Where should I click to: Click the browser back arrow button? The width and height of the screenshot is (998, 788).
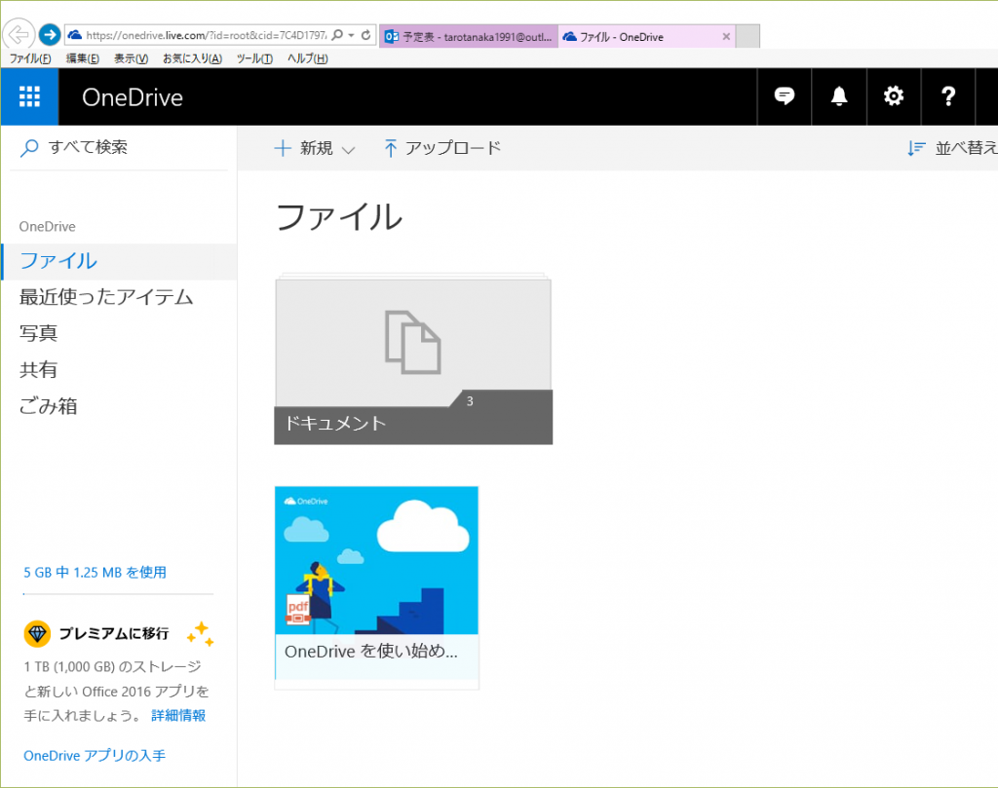click(19, 35)
